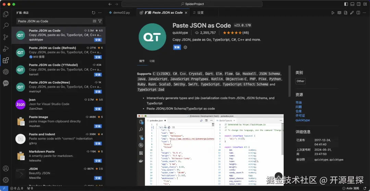Open the 市场 marketplace resource link
The width and height of the screenshot is (370, 191).
[x=298, y=102]
